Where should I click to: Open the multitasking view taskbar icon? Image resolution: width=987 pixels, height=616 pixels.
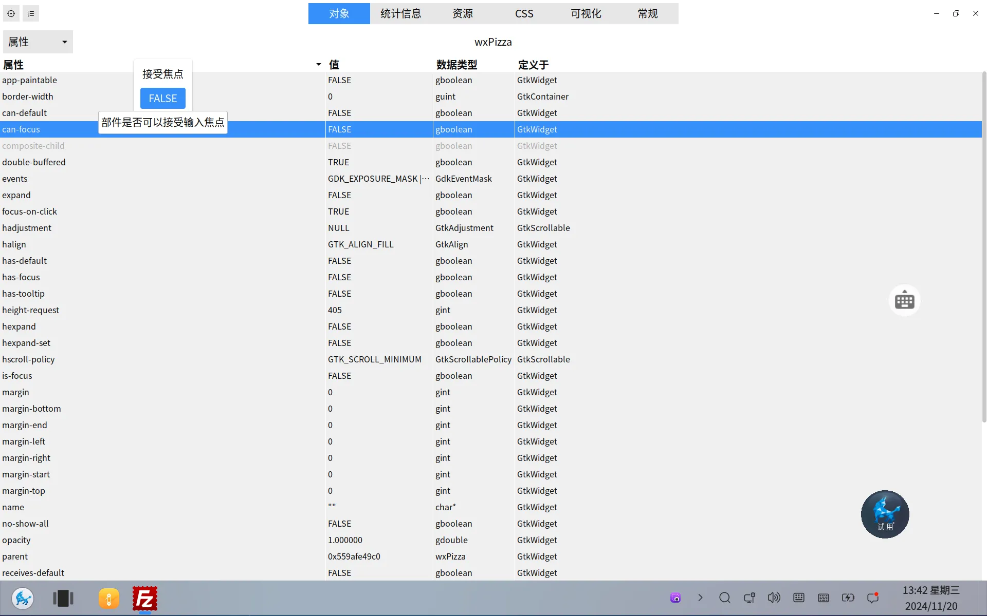[x=63, y=599]
